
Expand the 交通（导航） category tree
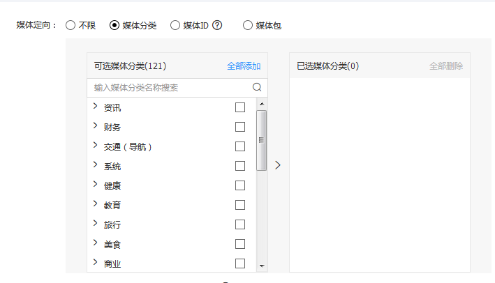(x=95, y=146)
